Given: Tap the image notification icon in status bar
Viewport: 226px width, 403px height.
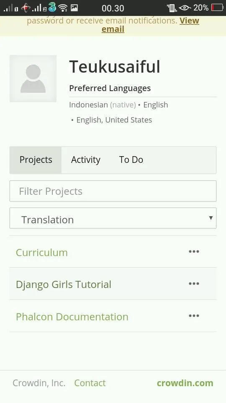Looking at the screenshot, I should coord(74,8).
